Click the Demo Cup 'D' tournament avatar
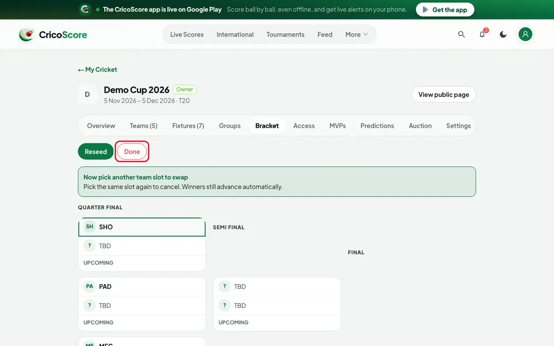Image resolution: width=554 pixels, height=346 pixels. point(87,95)
